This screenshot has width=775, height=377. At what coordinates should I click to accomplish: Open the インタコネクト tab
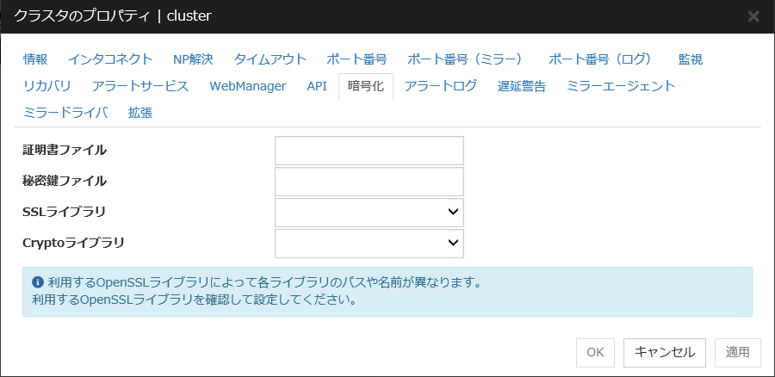click(110, 59)
